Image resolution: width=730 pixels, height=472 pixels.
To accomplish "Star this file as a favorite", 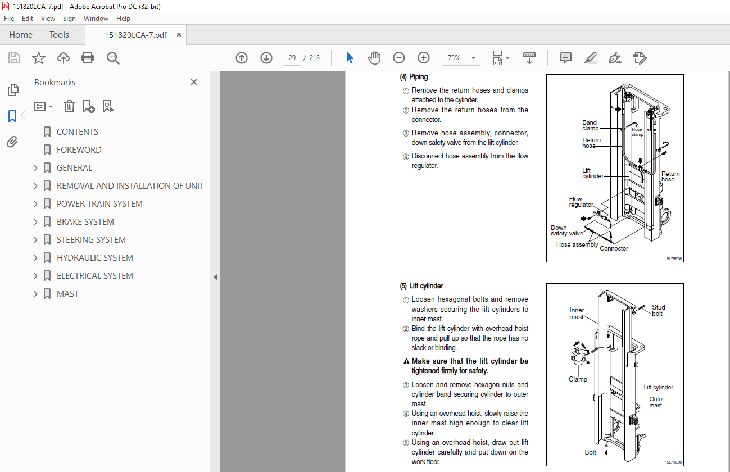I will point(39,58).
